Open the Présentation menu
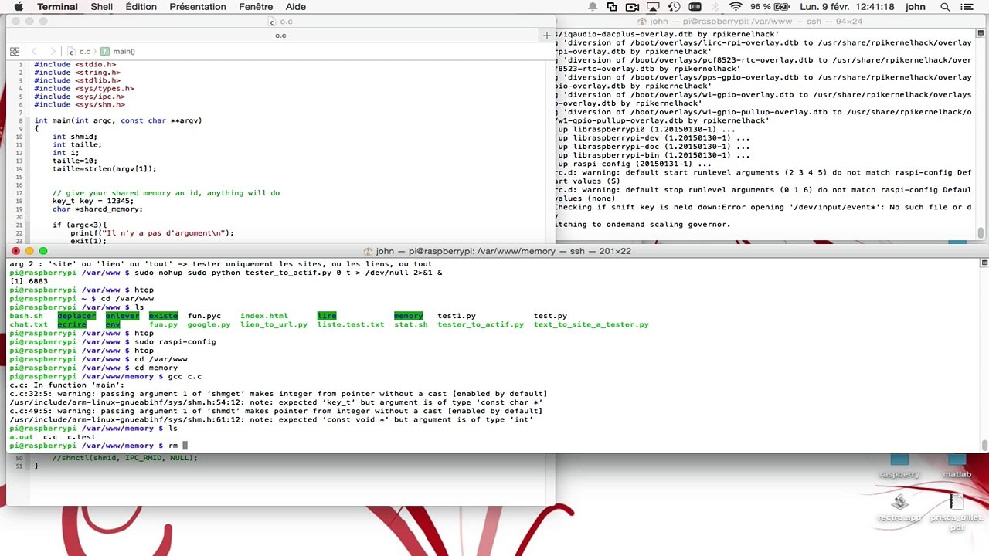This screenshot has height=556, width=989. point(198,7)
